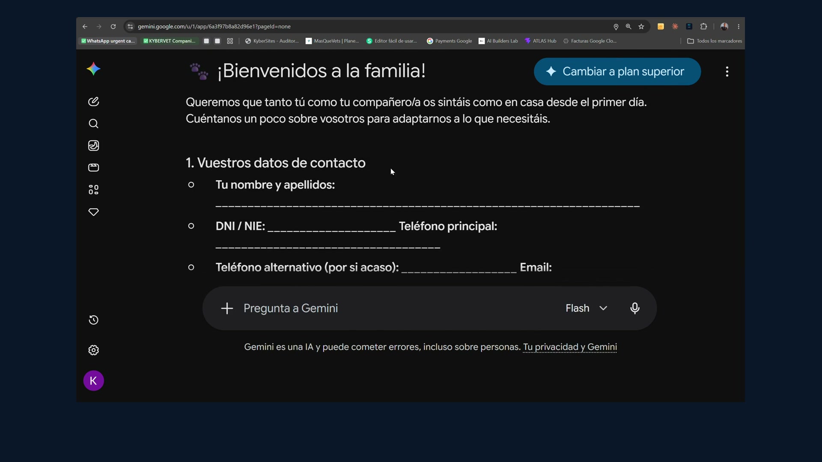Open the Extensions puzzle piece menu

(703, 27)
